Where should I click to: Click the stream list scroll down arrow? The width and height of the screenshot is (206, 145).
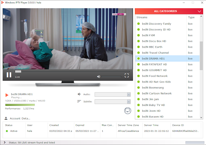(x=201, y=117)
